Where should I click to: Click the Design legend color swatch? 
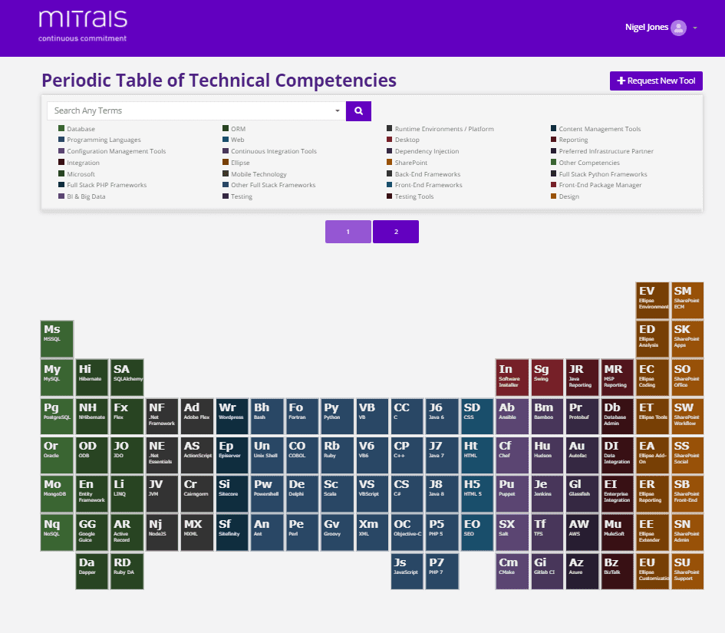[x=553, y=196]
